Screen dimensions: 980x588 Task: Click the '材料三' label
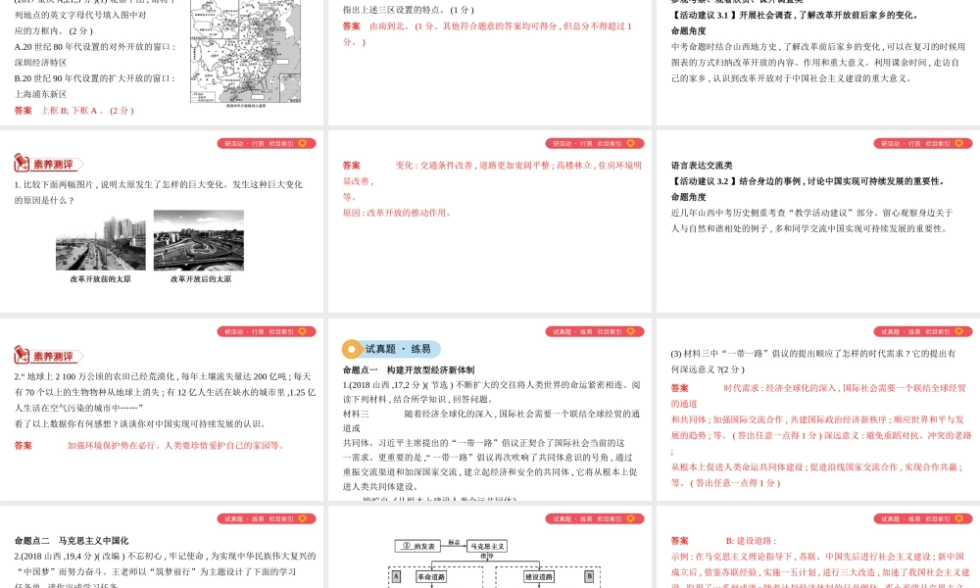coord(356,414)
